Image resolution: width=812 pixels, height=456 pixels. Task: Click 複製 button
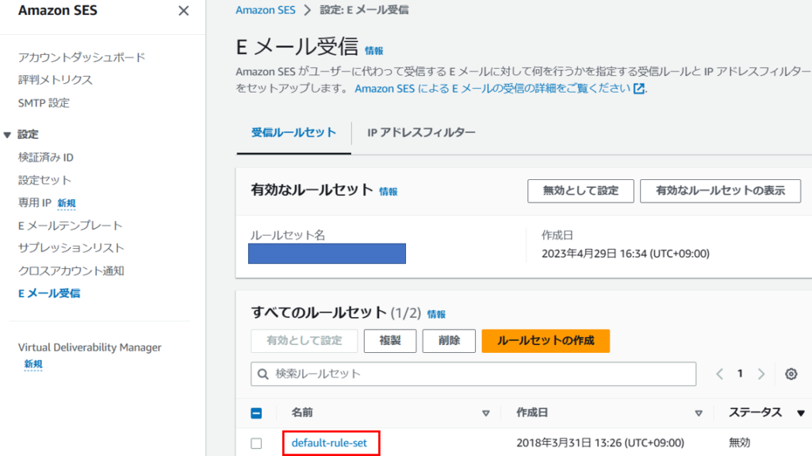click(390, 341)
